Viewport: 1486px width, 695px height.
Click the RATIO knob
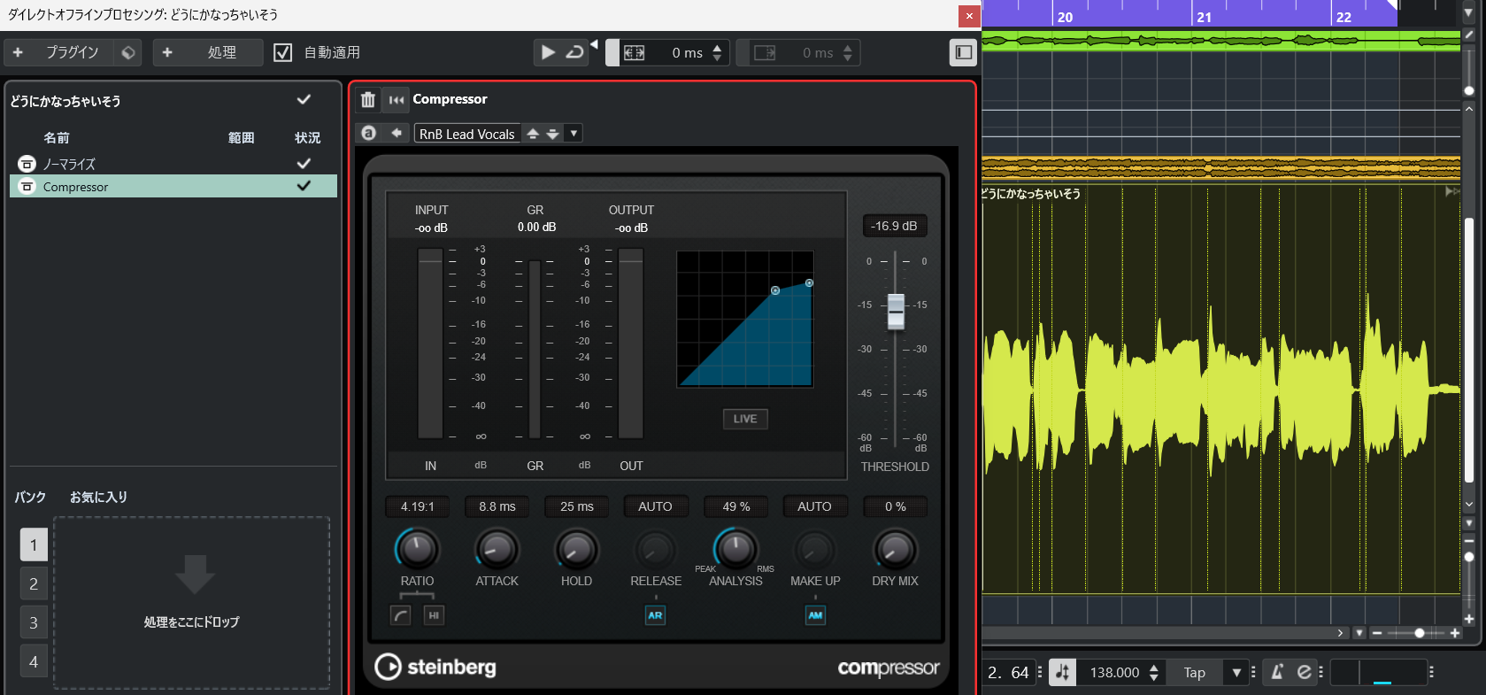coord(417,549)
